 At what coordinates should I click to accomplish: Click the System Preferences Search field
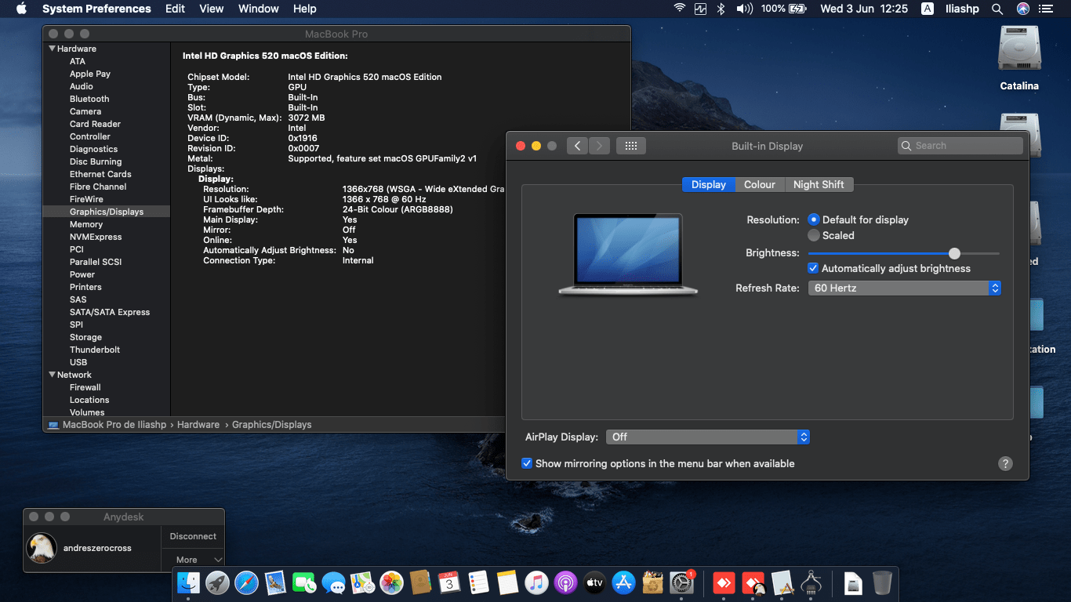tap(960, 146)
